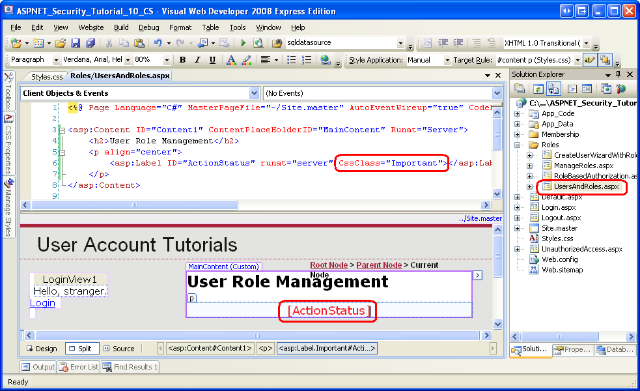Click the Copy Web Site icon

tap(606, 89)
